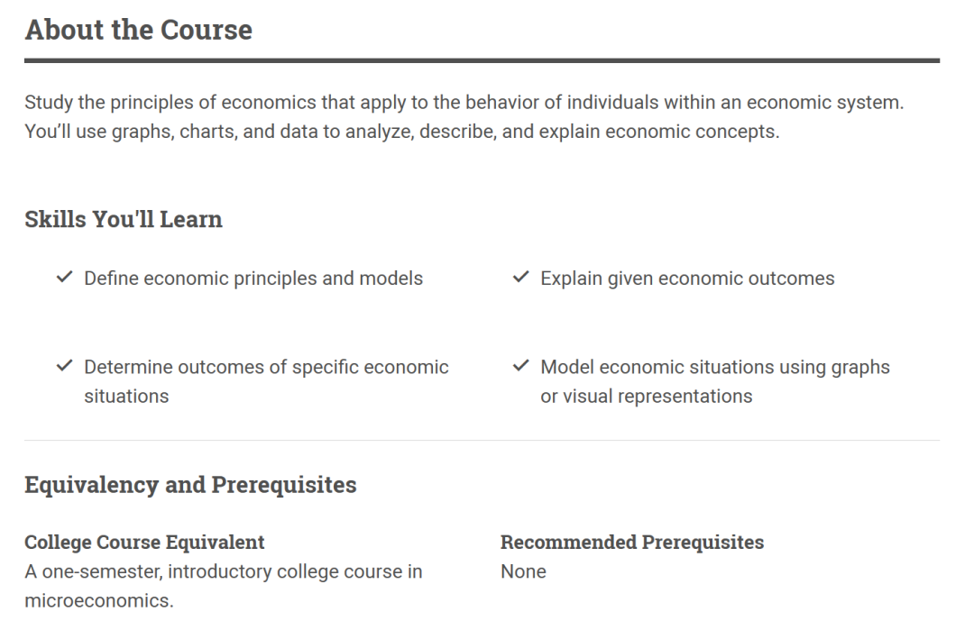Click the Skills You'll Learn heading
974x630 pixels.
[x=124, y=219]
